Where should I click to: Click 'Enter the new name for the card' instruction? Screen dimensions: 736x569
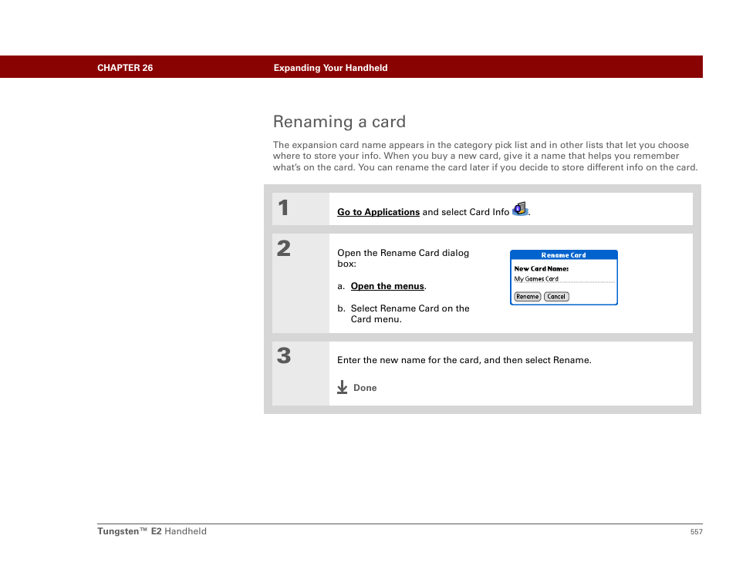pyautogui.click(x=464, y=360)
